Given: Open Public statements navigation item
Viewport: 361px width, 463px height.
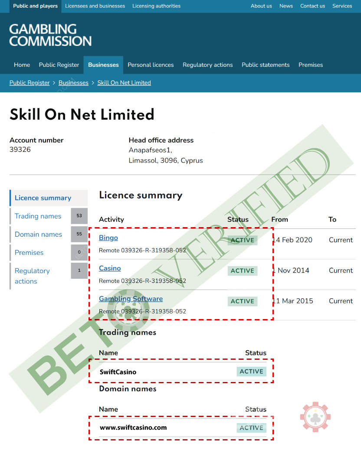Looking at the screenshot, I should [266, 65].
